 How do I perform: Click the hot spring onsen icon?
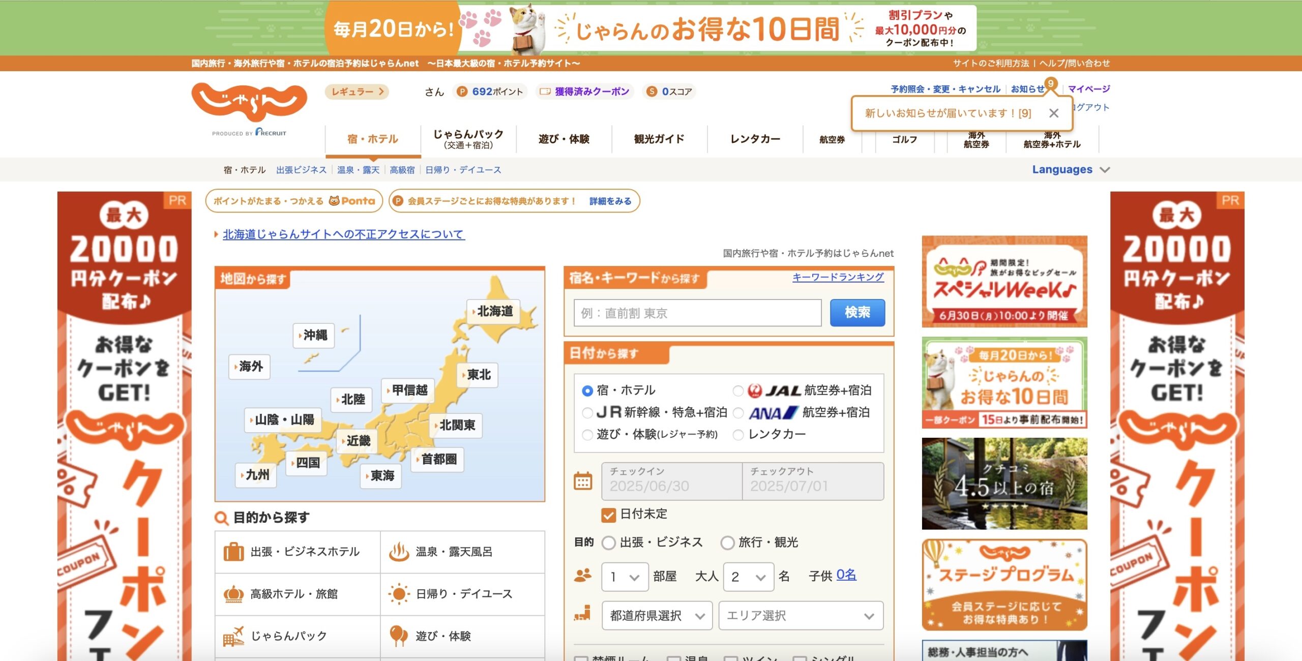tap(399, 552)
